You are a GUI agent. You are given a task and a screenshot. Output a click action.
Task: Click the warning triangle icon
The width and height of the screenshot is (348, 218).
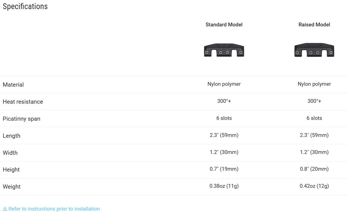pos(5,209)
